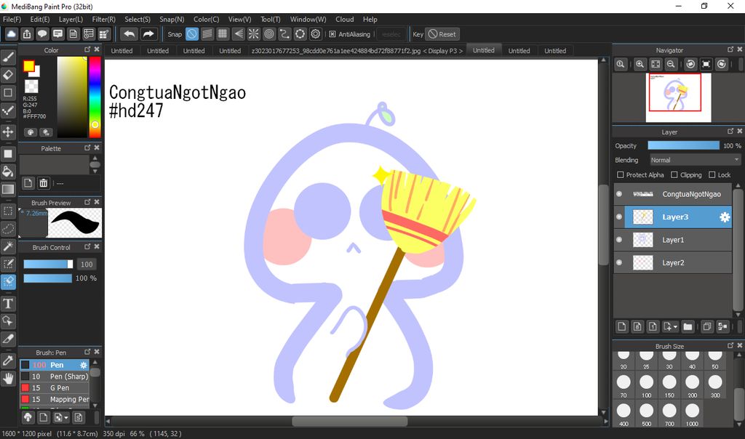Select G Pen brush
The image size is (745, 439).
(x=54, y=387)
